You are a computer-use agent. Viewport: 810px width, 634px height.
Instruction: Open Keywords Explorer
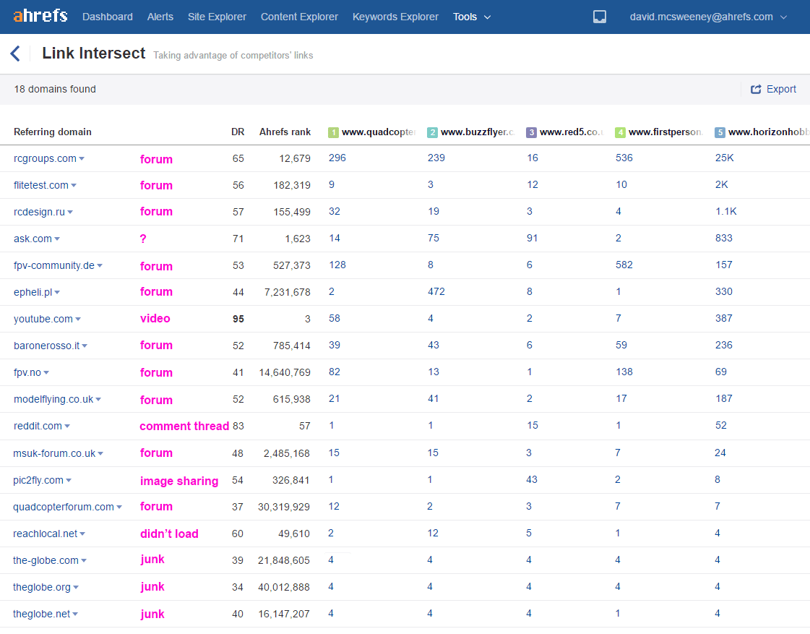click(x=395, y=17)
